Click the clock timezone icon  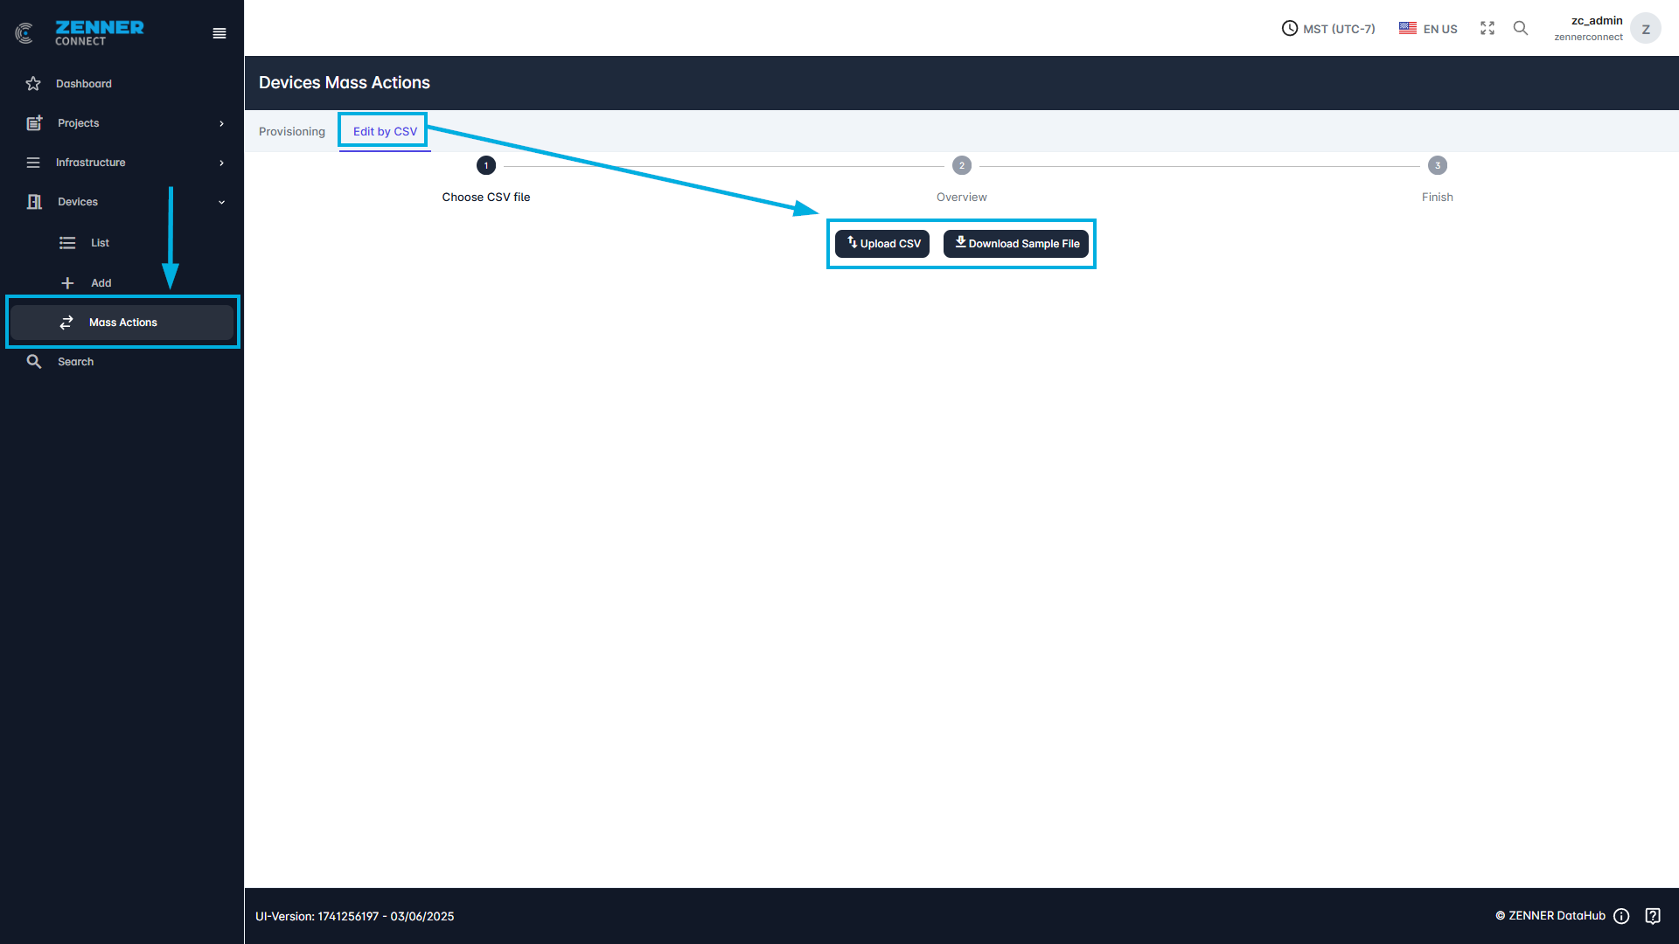pyautogui.click(x=1290, y=28)
